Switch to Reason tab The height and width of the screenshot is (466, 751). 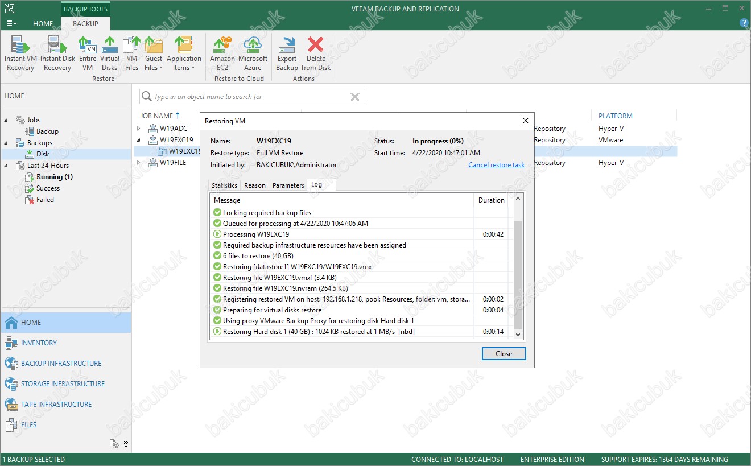[255, 185]
